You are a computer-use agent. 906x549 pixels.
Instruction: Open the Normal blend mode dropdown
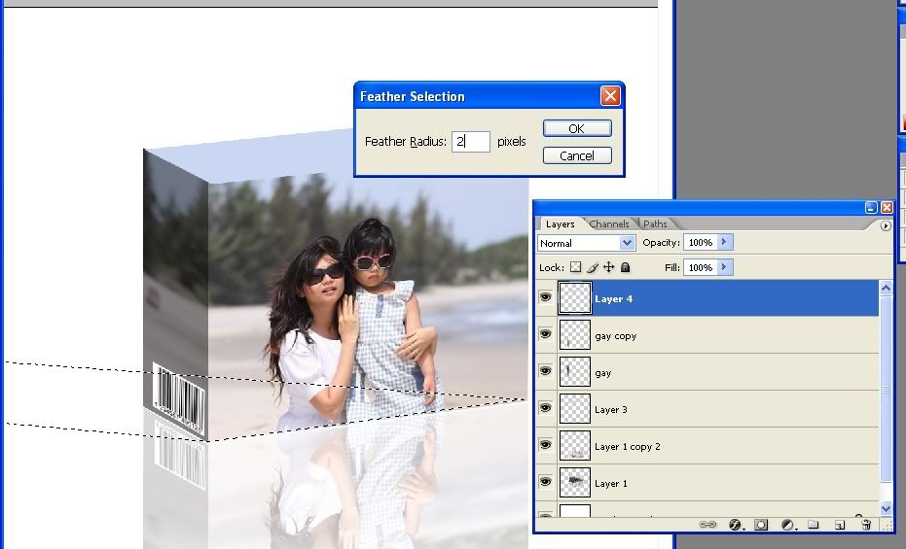[x=587, y=243]
